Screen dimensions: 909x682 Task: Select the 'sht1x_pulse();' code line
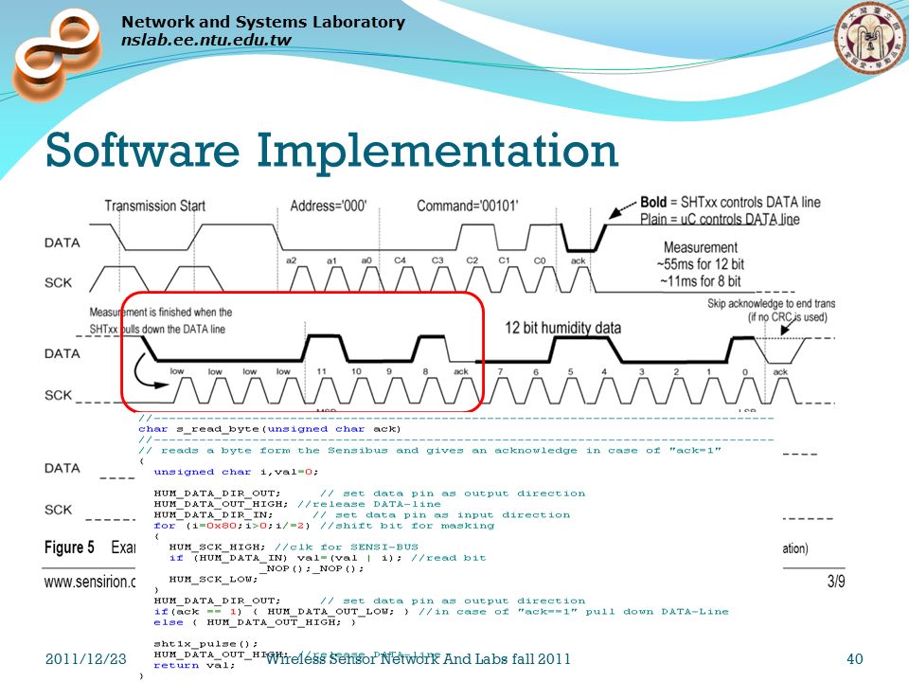coord(205,644)
